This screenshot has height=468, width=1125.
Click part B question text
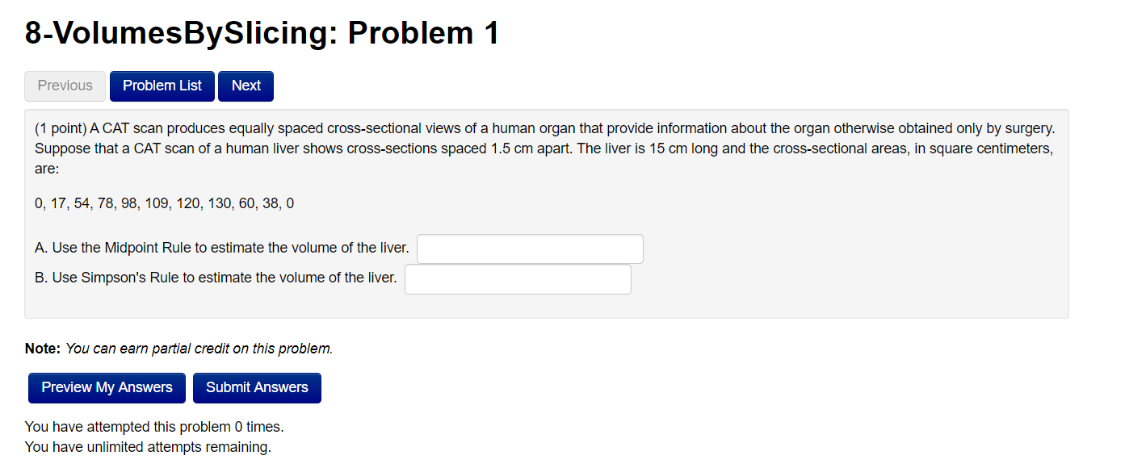click(x=214, y=278)
